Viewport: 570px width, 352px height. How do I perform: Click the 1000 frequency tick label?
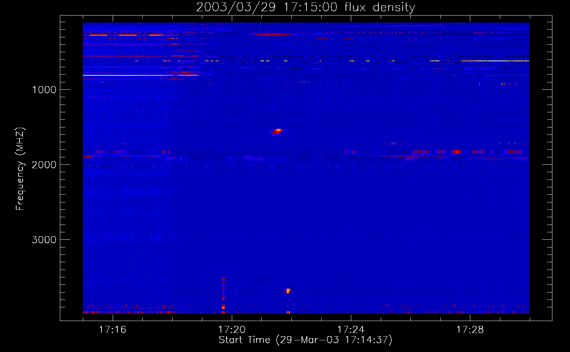click(x=44, y=90)
